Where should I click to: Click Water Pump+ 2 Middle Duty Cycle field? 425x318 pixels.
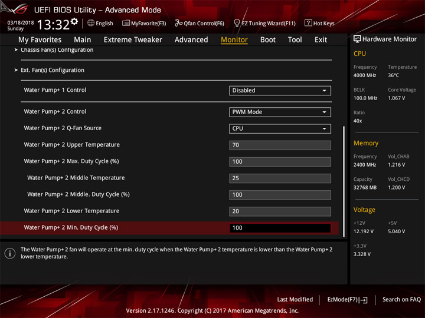point(280,195)
